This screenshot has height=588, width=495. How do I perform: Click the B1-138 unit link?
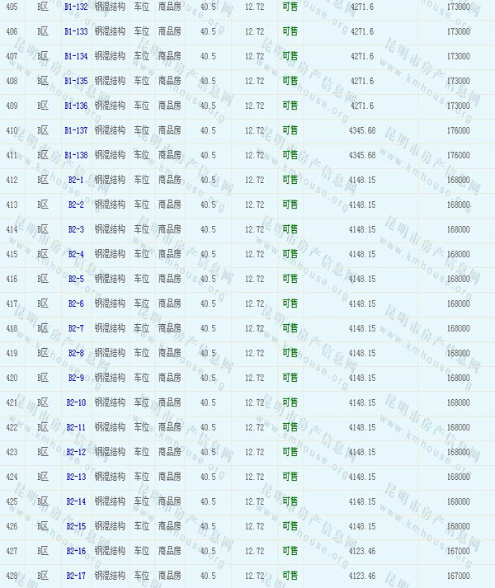tap(76, 155)
